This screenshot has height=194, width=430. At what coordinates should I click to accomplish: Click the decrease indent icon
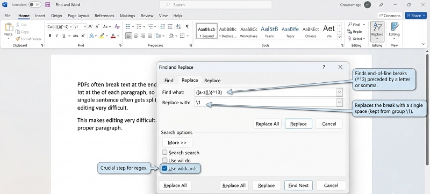(163, 26)
